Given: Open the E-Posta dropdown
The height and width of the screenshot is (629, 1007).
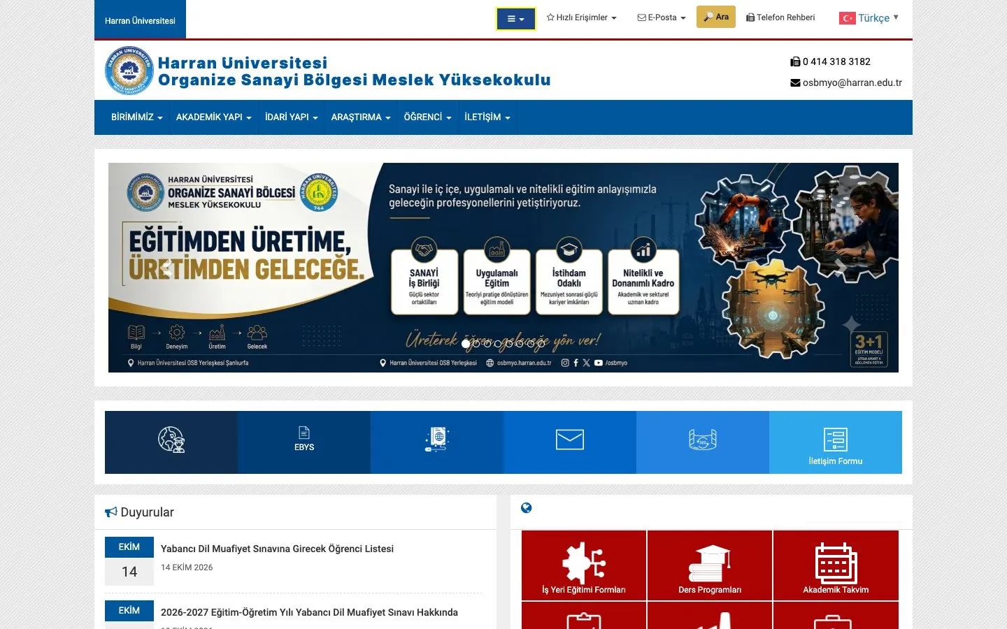Looking at the screenshot, I should tap(662, 17).
